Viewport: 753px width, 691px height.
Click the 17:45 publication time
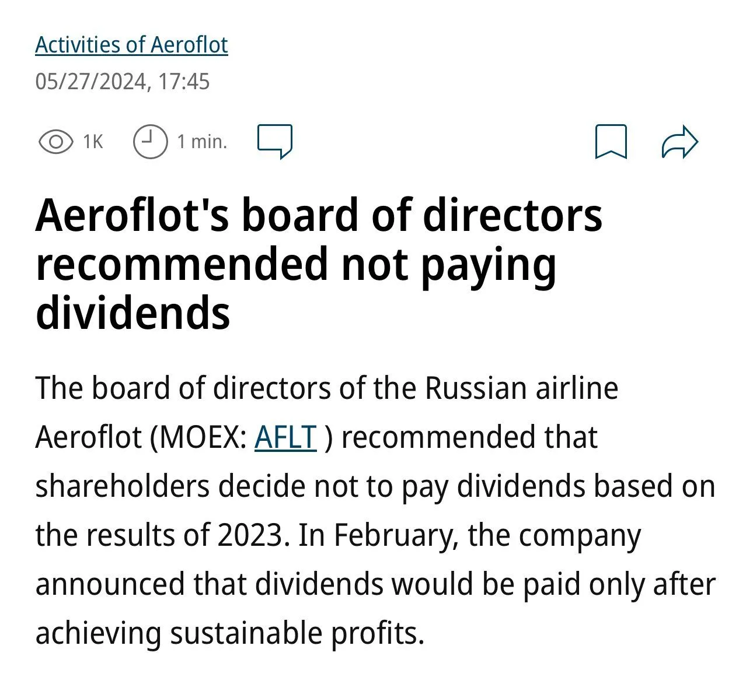(183, 81)
